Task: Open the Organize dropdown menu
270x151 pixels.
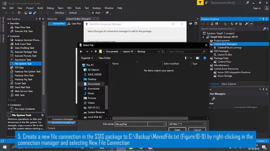Action: pos(87,58)
